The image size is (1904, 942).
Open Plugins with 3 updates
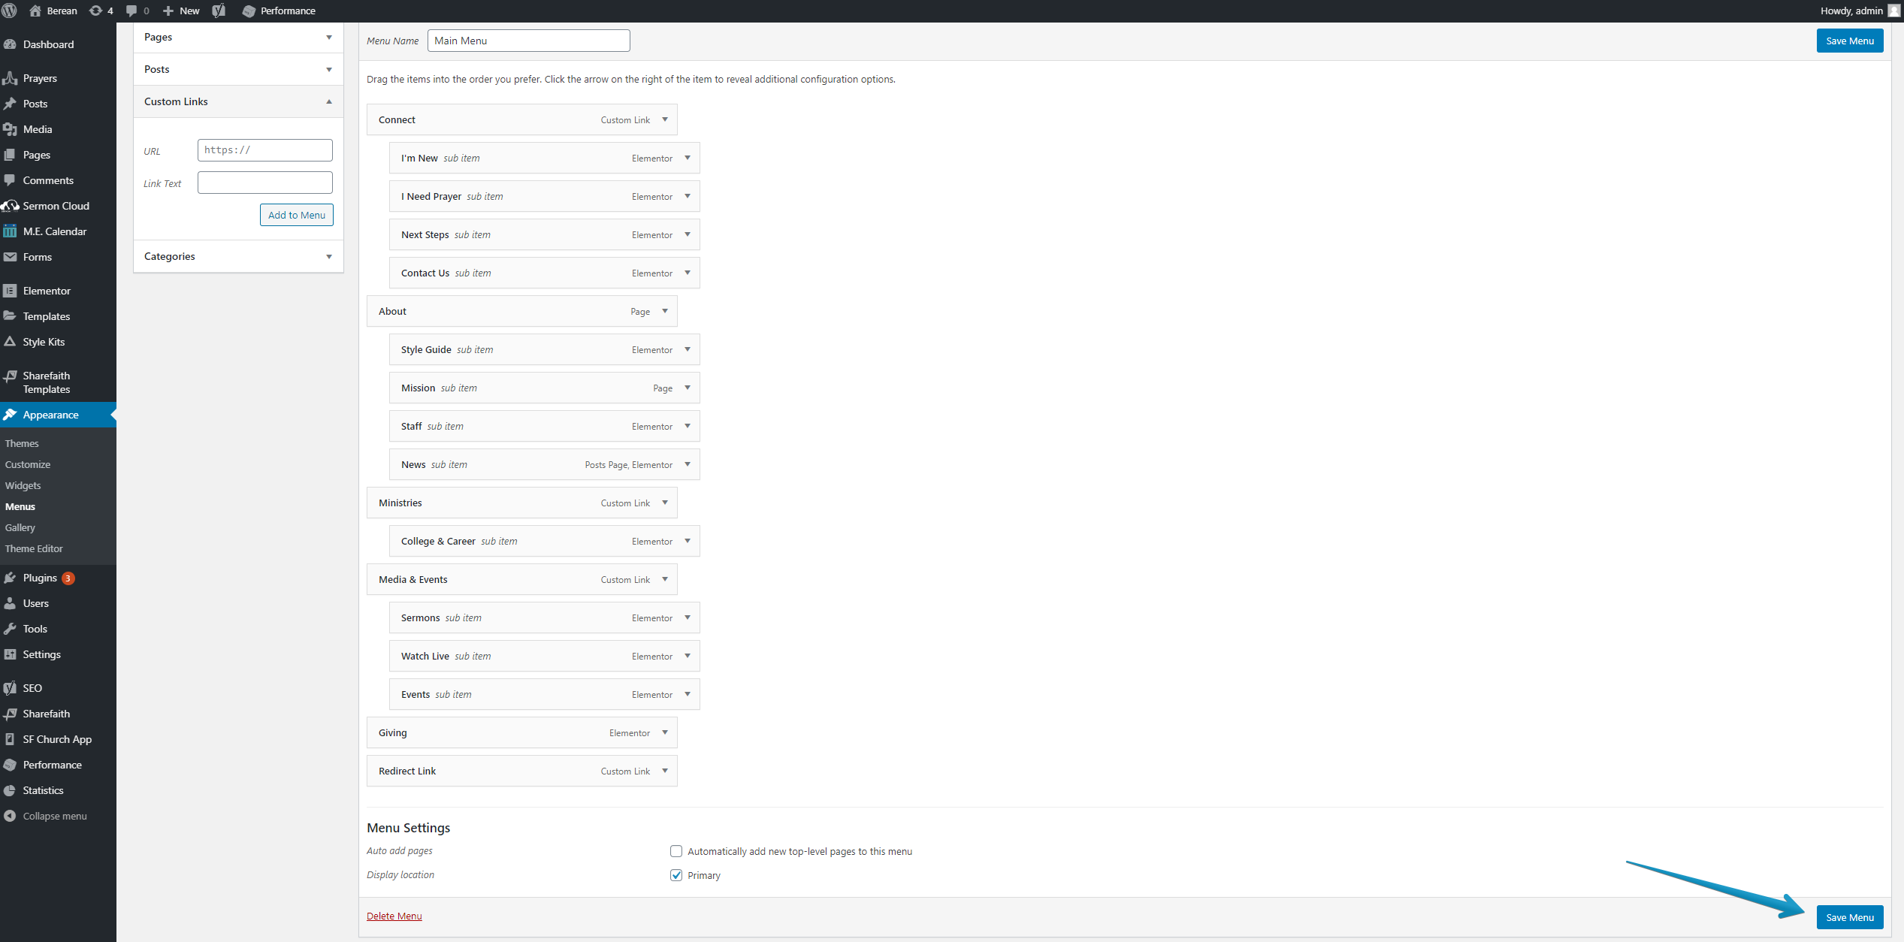[x=40, y=578]
